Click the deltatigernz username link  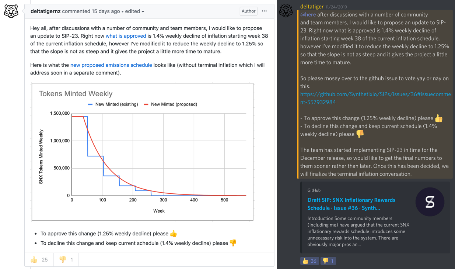(x=46, y=11)
